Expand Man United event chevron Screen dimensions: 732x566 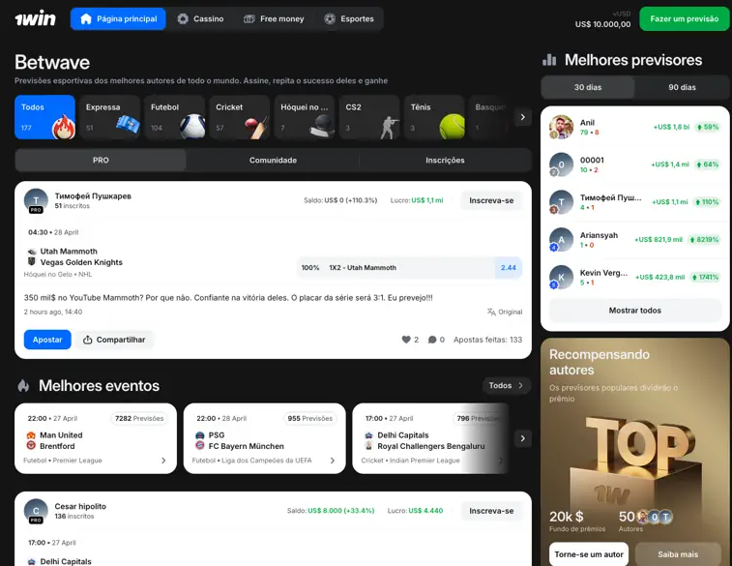tap(163, 461)
